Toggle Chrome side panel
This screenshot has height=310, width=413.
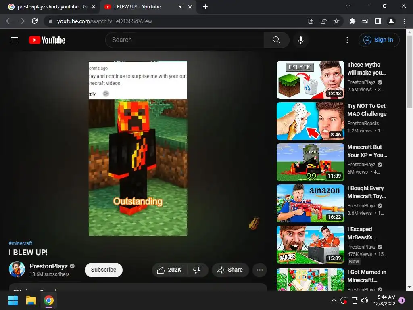click(x=378, y=21)
